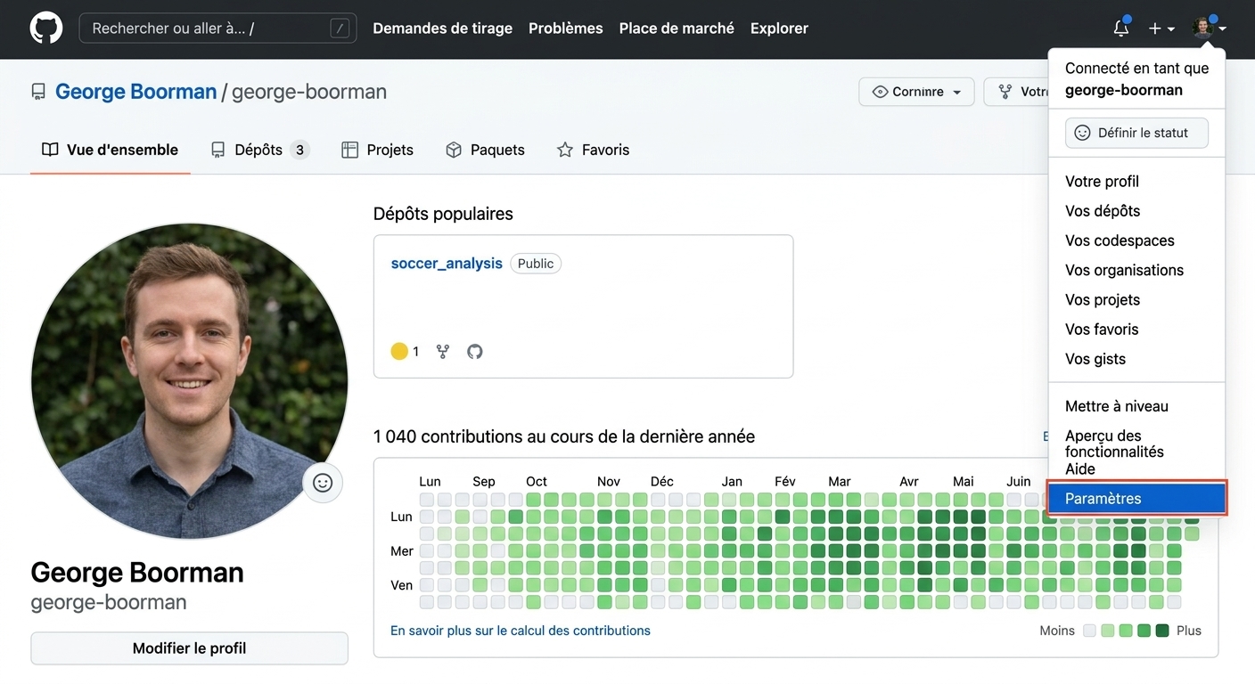This screenshot has height=684, width=1255.
Task: Click the star icon on Favoris tab
Action: point(565,150)
